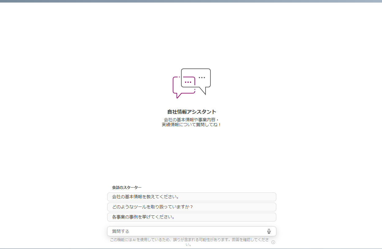
Task: Click the three gray dots inside the bubble
Action: click(x=202, y=78)
